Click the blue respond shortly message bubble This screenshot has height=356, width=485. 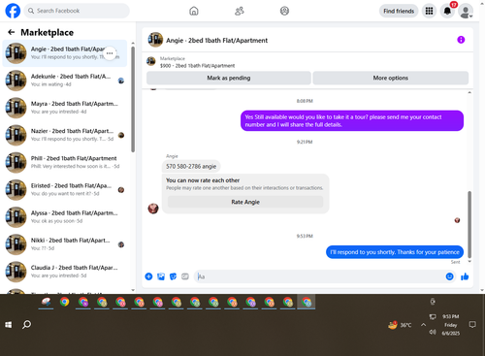(395, 252)
